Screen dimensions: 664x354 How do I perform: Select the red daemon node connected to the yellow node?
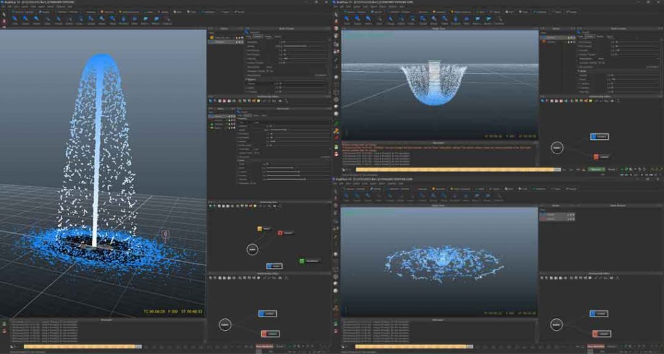281,232
